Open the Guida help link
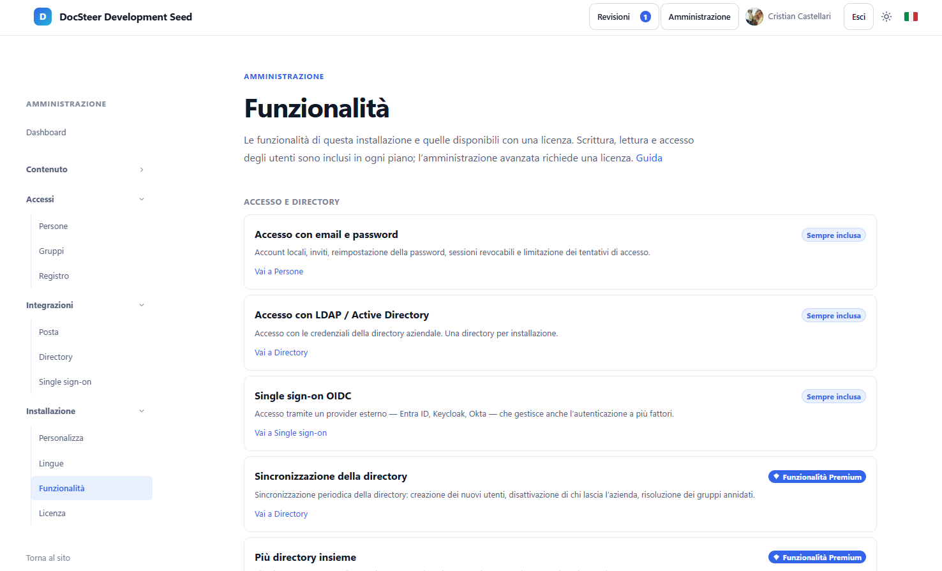The image size is (942, 571). pos(649,158)
